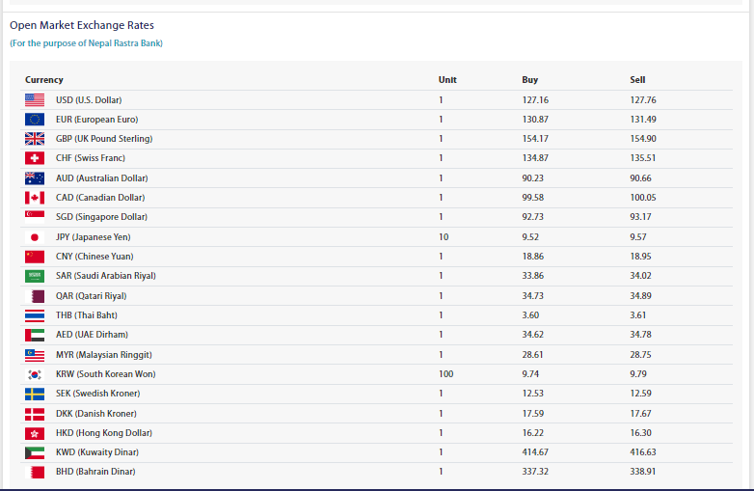Image resolution: width=754 pixels, height=491 pixels.
Task: Click the Swiss Franc flag icon
Action: pyautogui.click(x=35, y=158)
